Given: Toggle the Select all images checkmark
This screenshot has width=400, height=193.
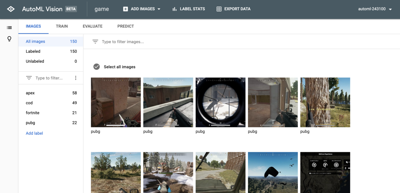Looking at the screenshot, I should [x=97, y=67].
